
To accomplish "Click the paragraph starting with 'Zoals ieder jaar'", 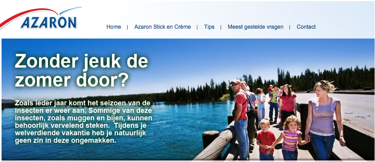I will 83,122.
